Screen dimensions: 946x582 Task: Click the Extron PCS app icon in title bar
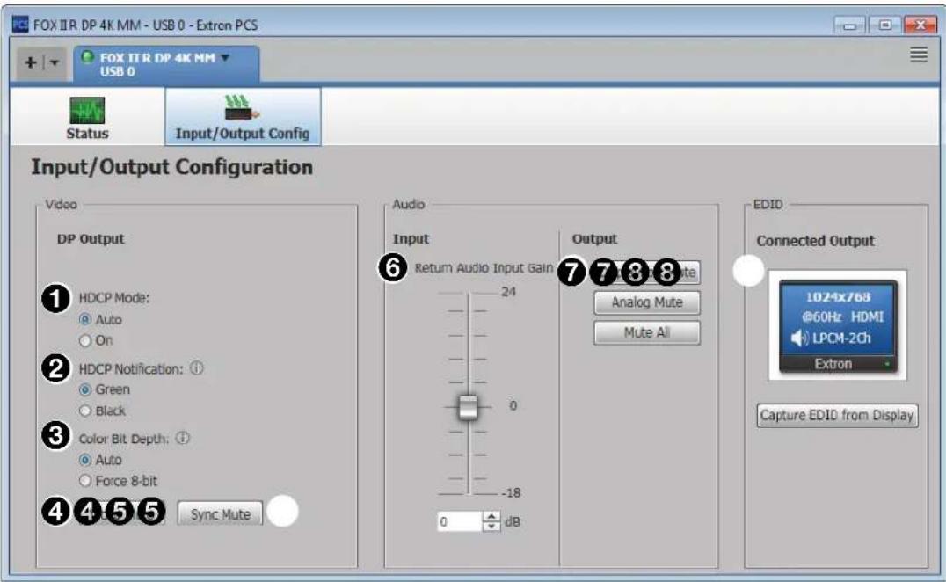click(20, 25)
